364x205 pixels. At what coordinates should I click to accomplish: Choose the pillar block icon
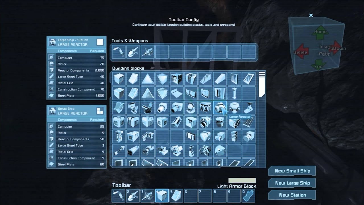(234, 93)
